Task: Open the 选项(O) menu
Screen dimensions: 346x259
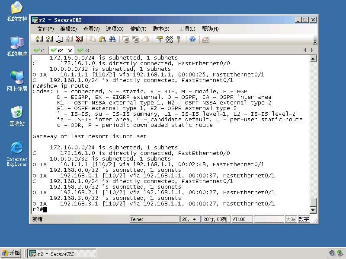Action: 115,29
